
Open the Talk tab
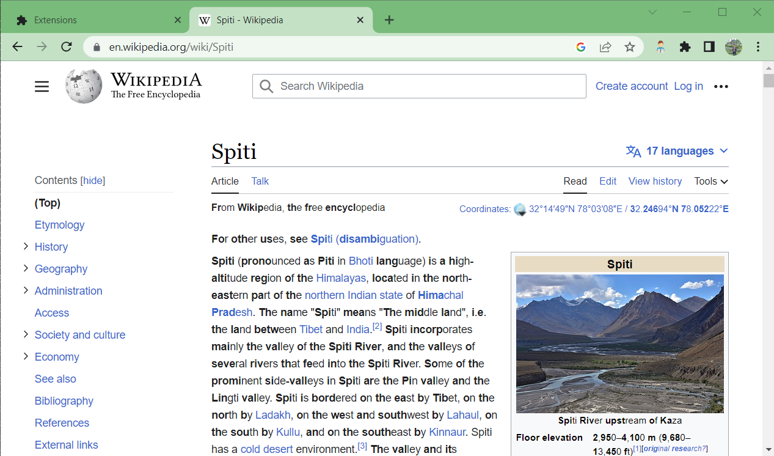pos(260,181)
